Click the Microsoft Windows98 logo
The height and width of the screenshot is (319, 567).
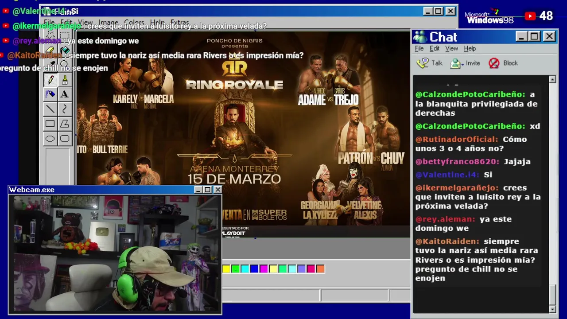click(x=489, y=17)
